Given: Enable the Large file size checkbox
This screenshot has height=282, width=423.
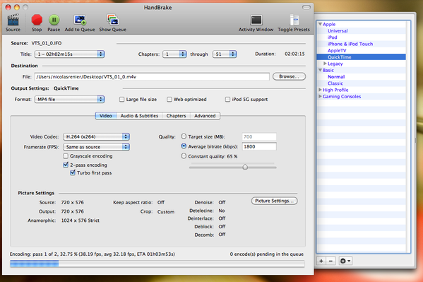Looking at the screenshot, I should [x=121, y=100].
